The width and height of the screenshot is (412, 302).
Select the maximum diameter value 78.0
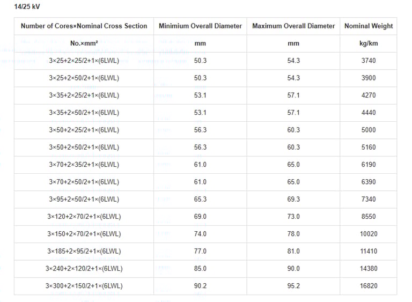pyautogui.click(x=293, y=234)
